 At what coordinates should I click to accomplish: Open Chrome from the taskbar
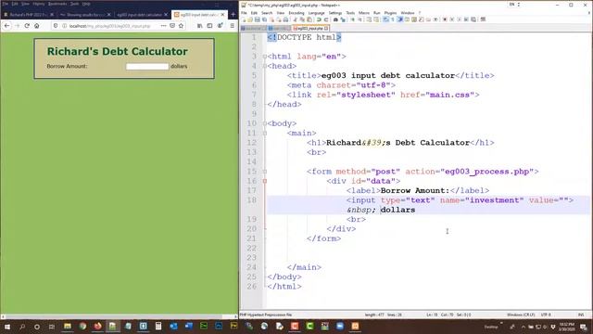(x=82, y=326)
